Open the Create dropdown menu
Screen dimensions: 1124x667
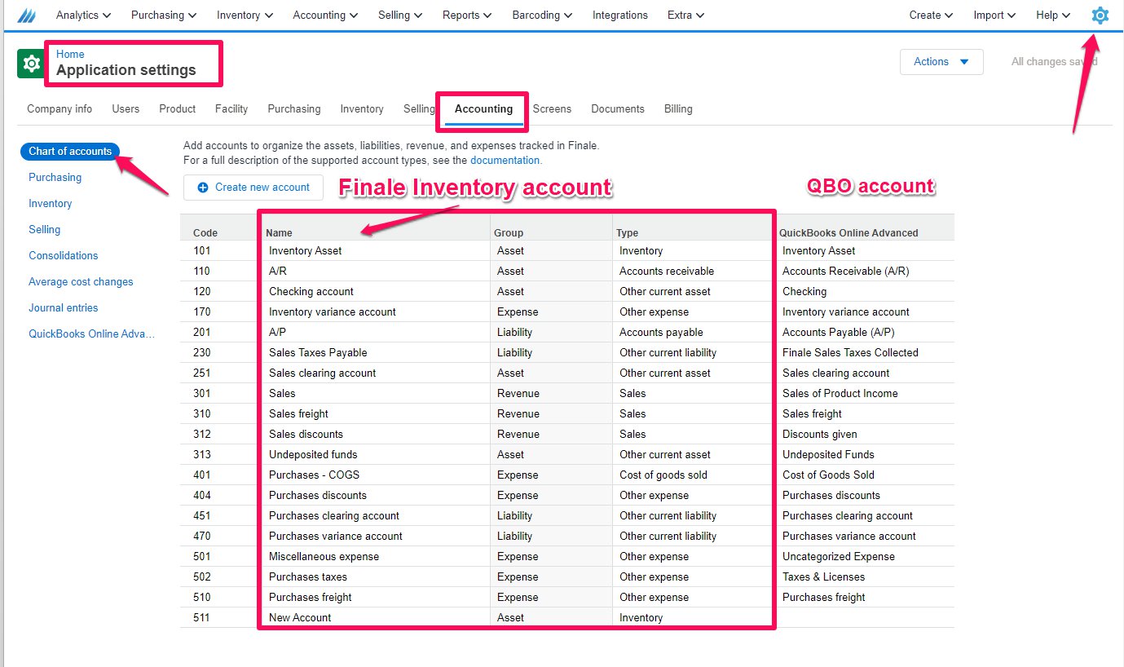931,15
